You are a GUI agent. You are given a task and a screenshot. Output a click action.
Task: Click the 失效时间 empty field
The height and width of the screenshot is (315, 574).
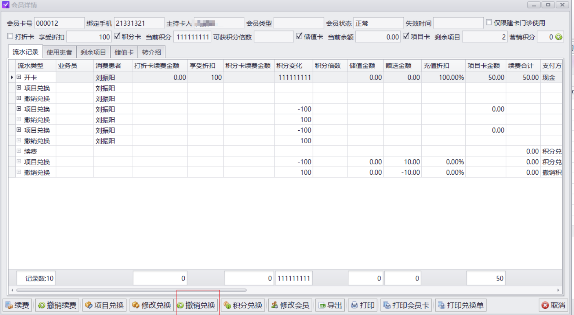point(458,23)
